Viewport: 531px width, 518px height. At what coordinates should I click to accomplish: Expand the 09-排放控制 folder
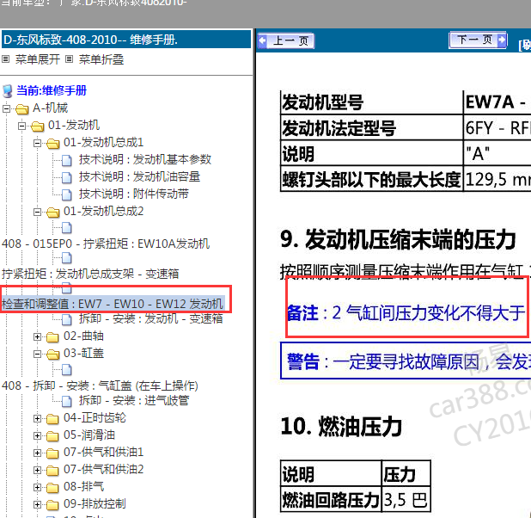[37, 505]
